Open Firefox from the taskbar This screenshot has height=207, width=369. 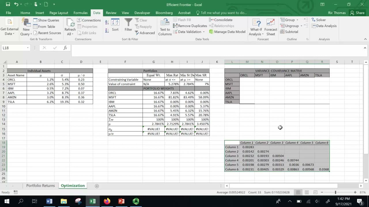[x=107, y=201]
